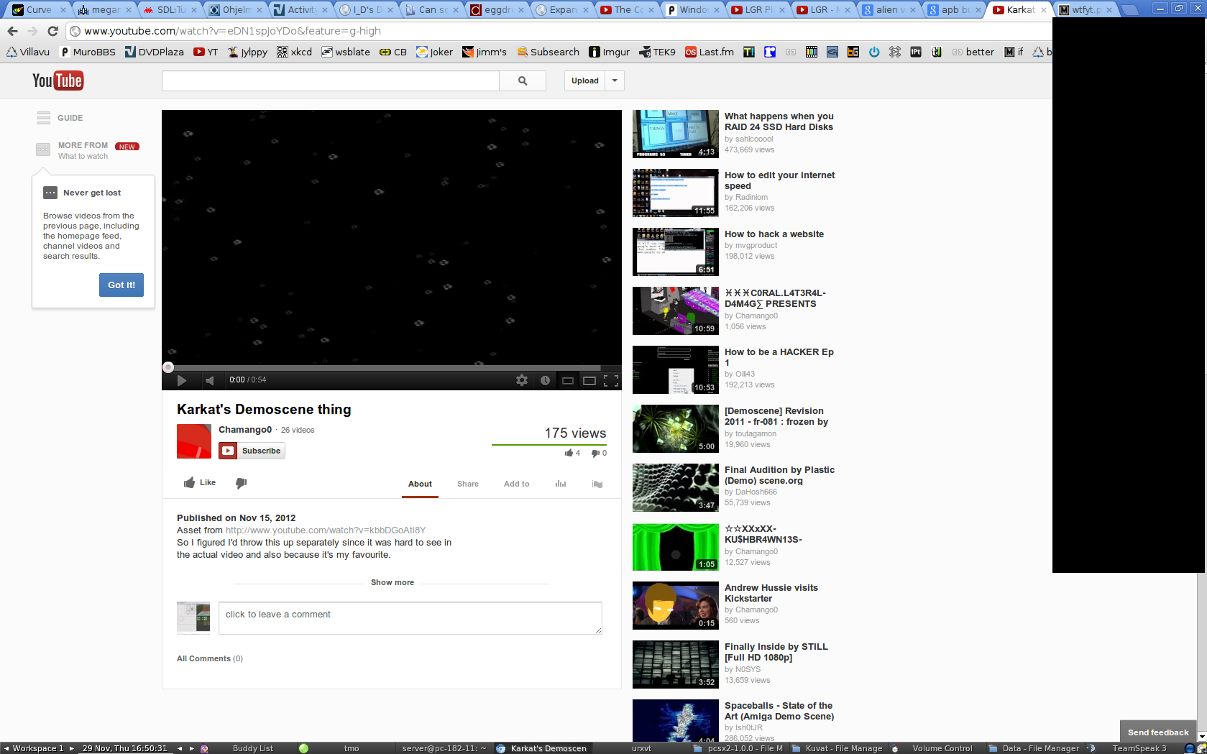Dislike the video with thumbs-down
This screenshot has width=1207, height=754.
pos(242,483)
